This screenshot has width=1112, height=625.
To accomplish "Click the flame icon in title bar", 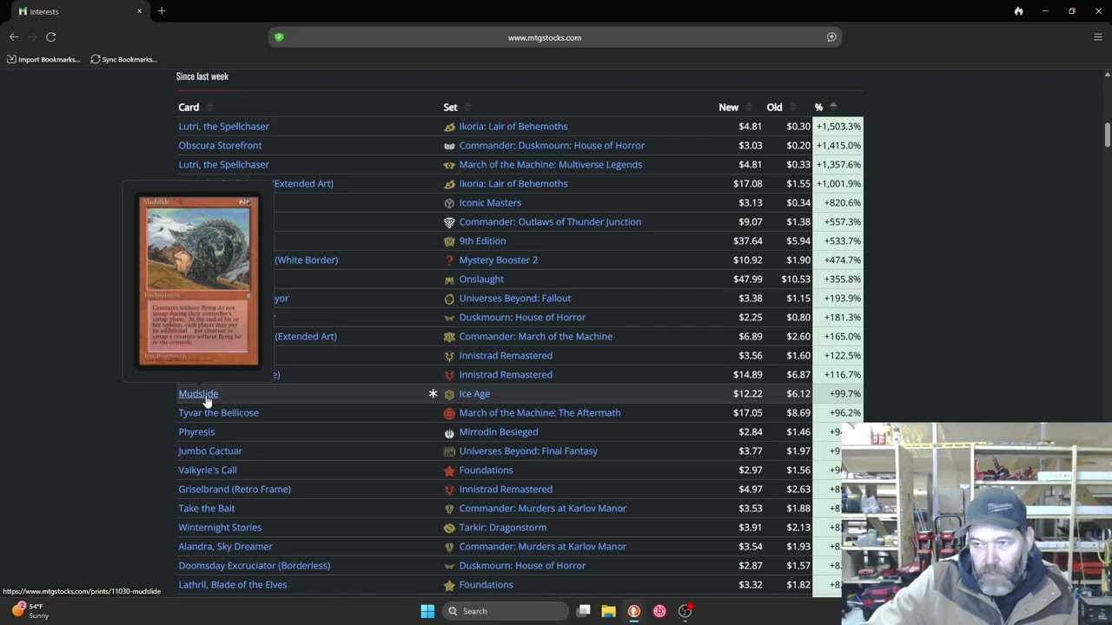I will (x=1018, y=11).
